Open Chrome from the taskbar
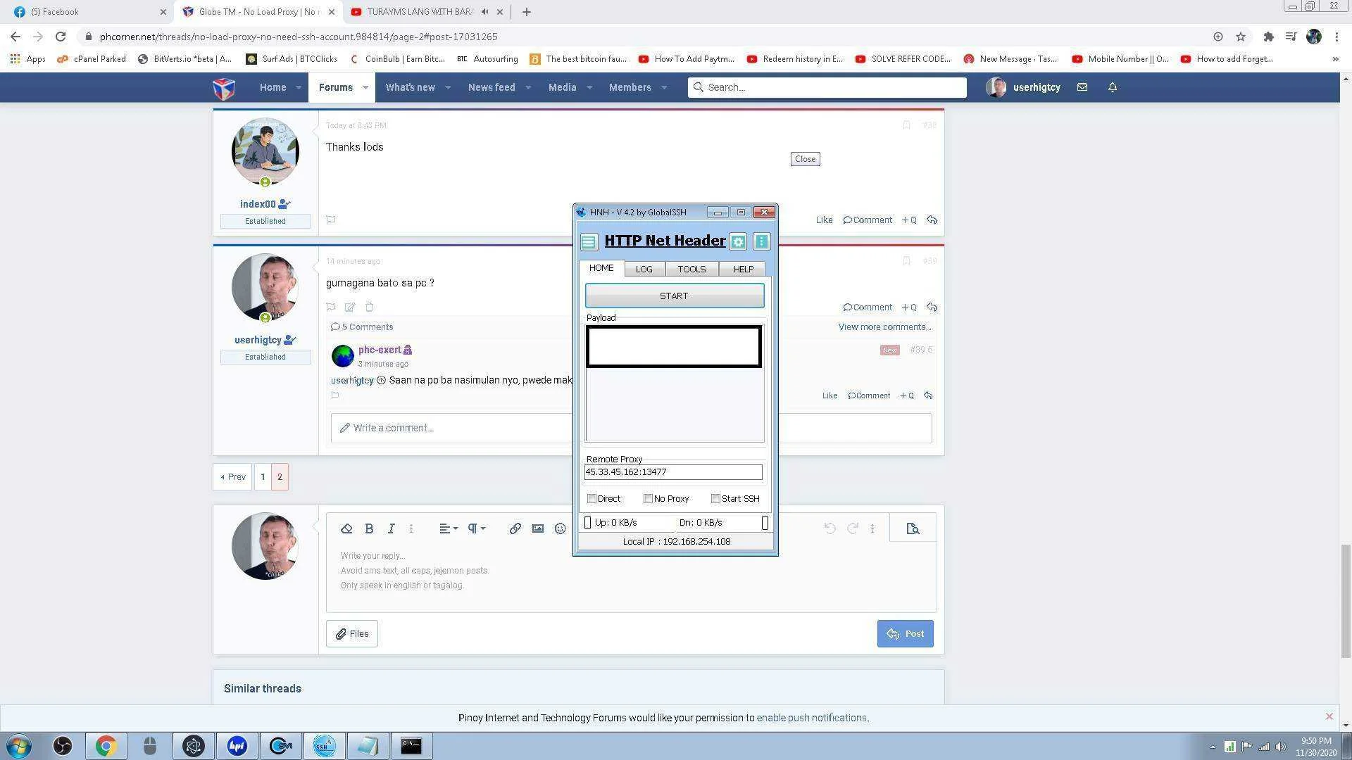Screen dimensions: 1352x760 [x=106, y=746]
